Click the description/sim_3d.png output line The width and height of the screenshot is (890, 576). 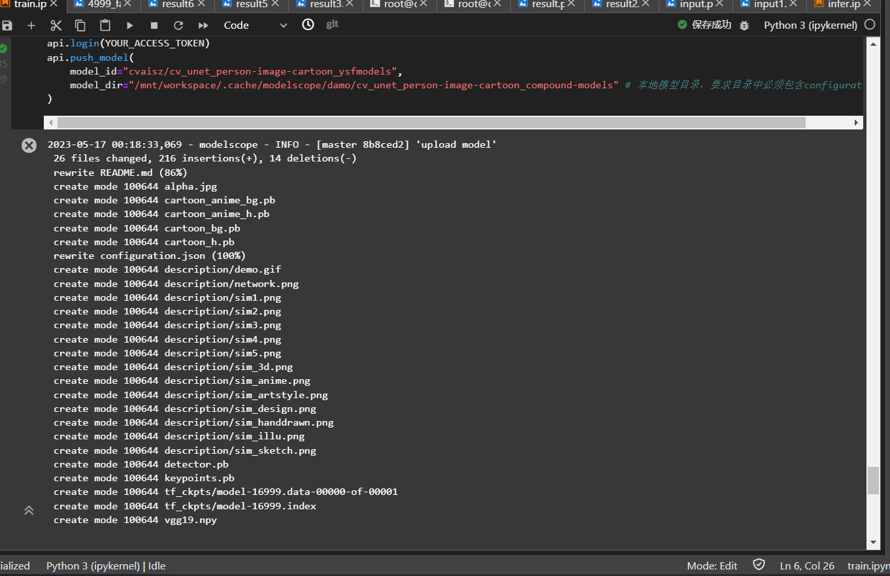point(173,367)
